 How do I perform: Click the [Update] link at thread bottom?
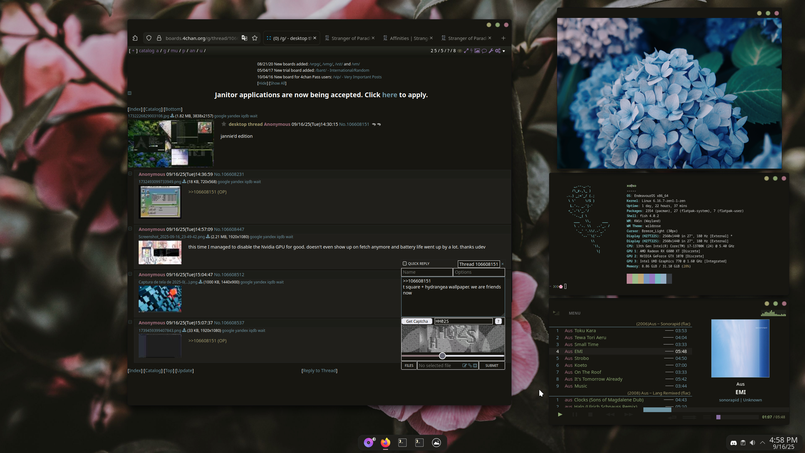pyautogui.click(x=185, y=371)
